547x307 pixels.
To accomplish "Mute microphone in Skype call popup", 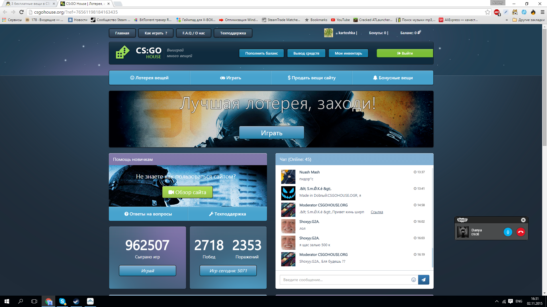I will point(508,232).
